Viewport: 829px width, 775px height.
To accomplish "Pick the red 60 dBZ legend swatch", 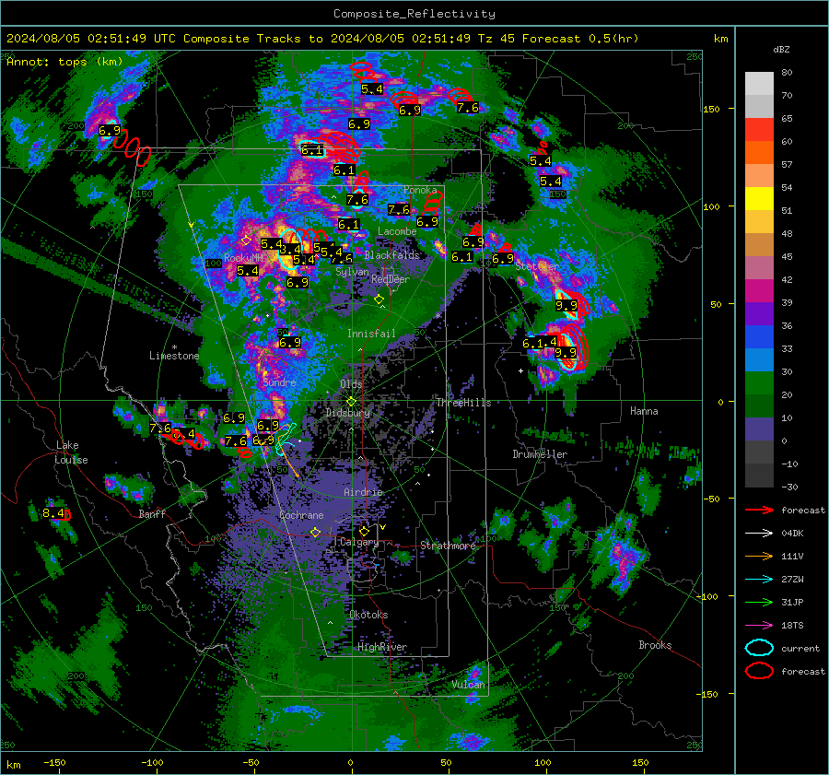I will click(x=759, y=130).
